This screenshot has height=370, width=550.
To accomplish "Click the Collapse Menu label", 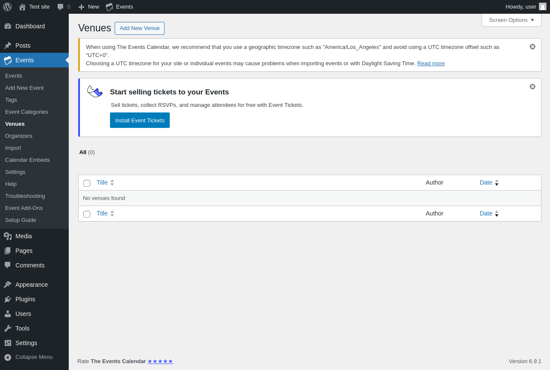I will (34, 357).
